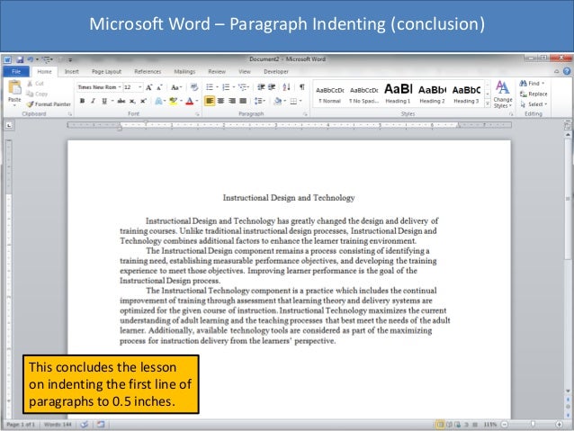The image size is (574, 431).
Task: Open Word Help question mark
Action: click(x=567, y=71)
